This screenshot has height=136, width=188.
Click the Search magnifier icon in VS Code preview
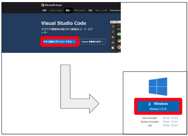pos(113,32)
